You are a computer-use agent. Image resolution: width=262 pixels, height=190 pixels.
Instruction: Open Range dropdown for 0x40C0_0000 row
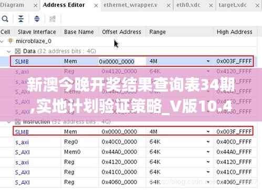coord(208,142)
